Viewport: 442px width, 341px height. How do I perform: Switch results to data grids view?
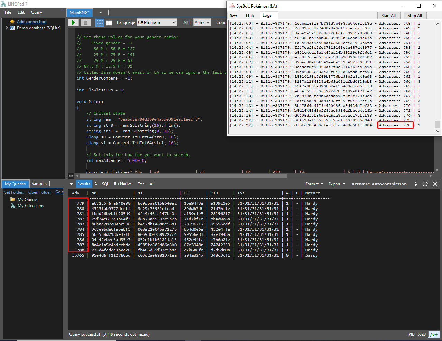(109, 22)
